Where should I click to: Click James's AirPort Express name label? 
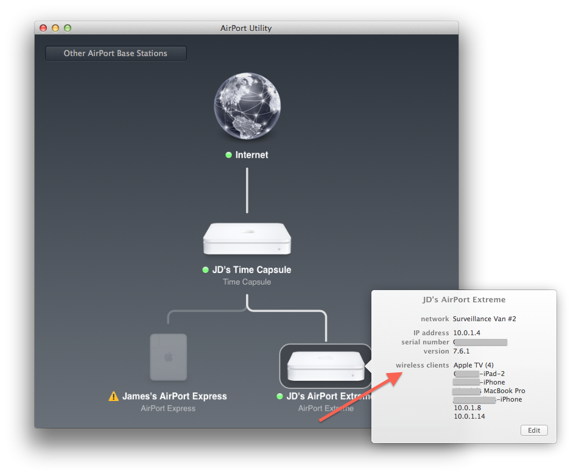point(174,396)
